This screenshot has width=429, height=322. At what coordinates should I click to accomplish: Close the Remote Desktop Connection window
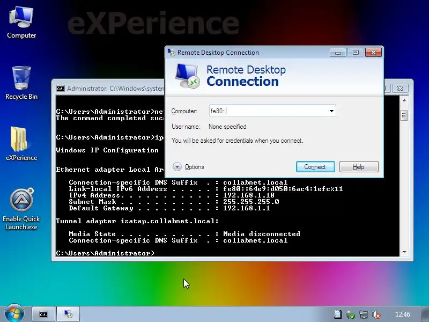[373, 52]
